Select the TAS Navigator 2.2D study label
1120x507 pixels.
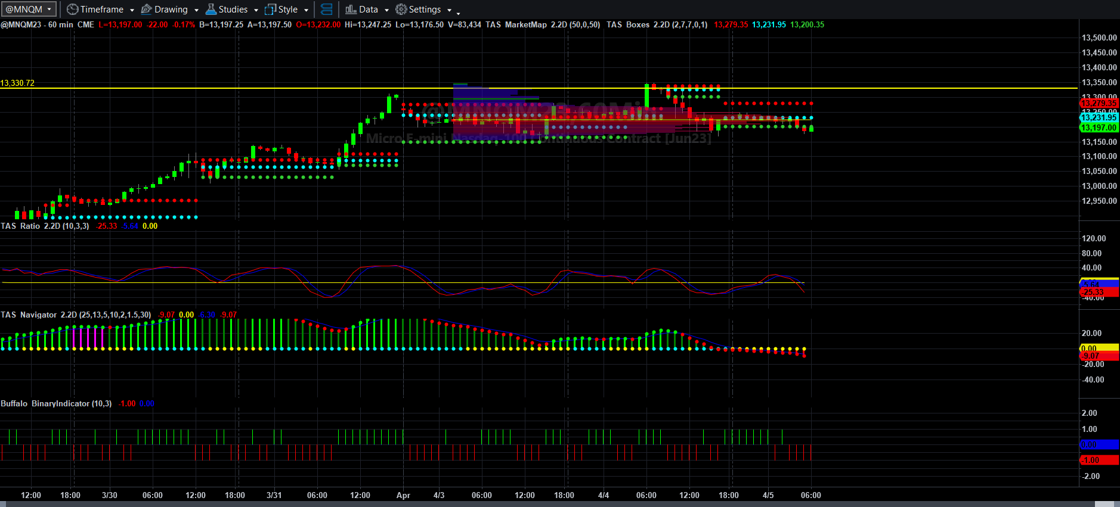[76, 315]
